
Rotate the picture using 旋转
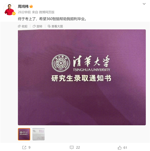pyautogui.click(x=37, y=26)
